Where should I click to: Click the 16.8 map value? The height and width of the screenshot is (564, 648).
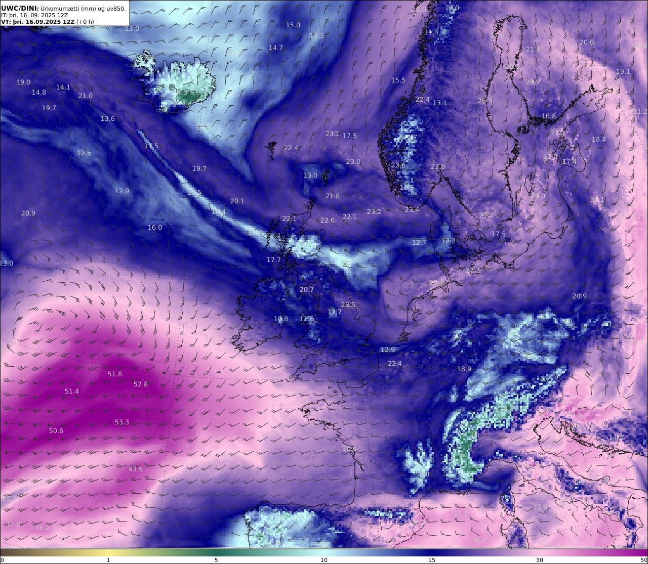click(x=549, y=116)
